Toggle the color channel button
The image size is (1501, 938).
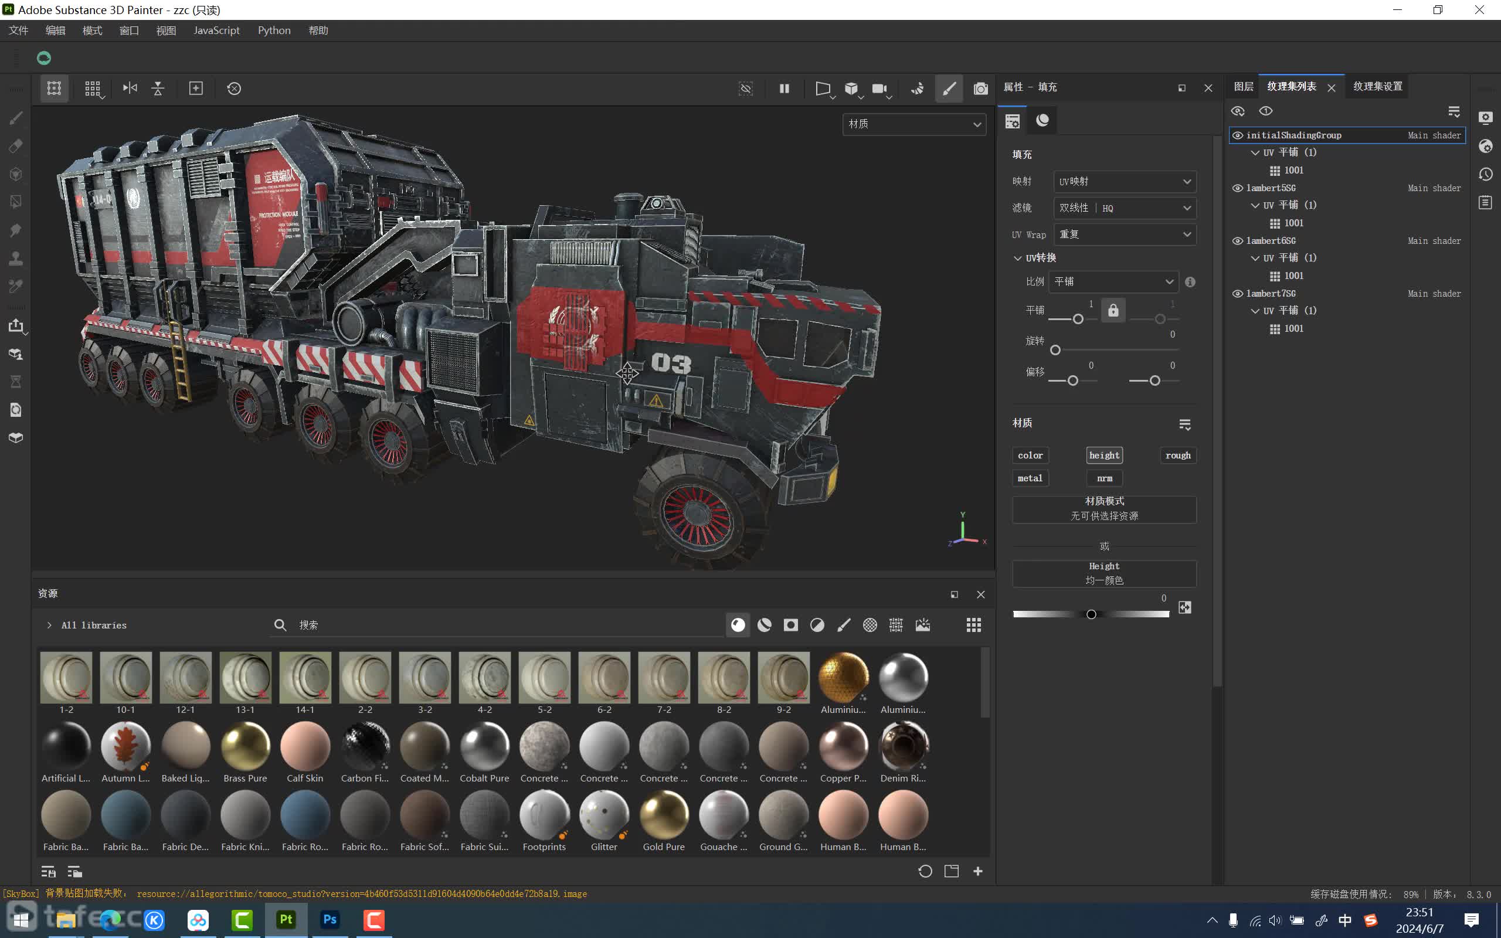tap(1030, 456)
